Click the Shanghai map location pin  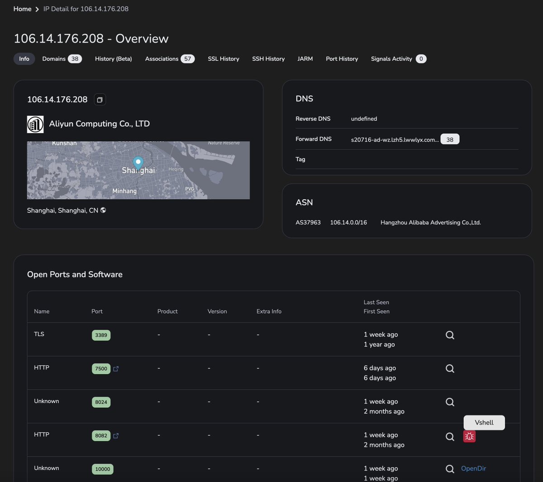pos(138,163)
